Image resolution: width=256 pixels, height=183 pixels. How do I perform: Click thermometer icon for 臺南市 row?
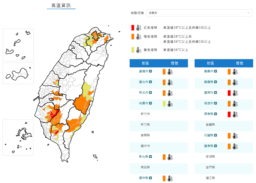[x=235, y=93]
